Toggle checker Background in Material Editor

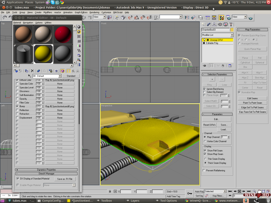coord(79,36)
